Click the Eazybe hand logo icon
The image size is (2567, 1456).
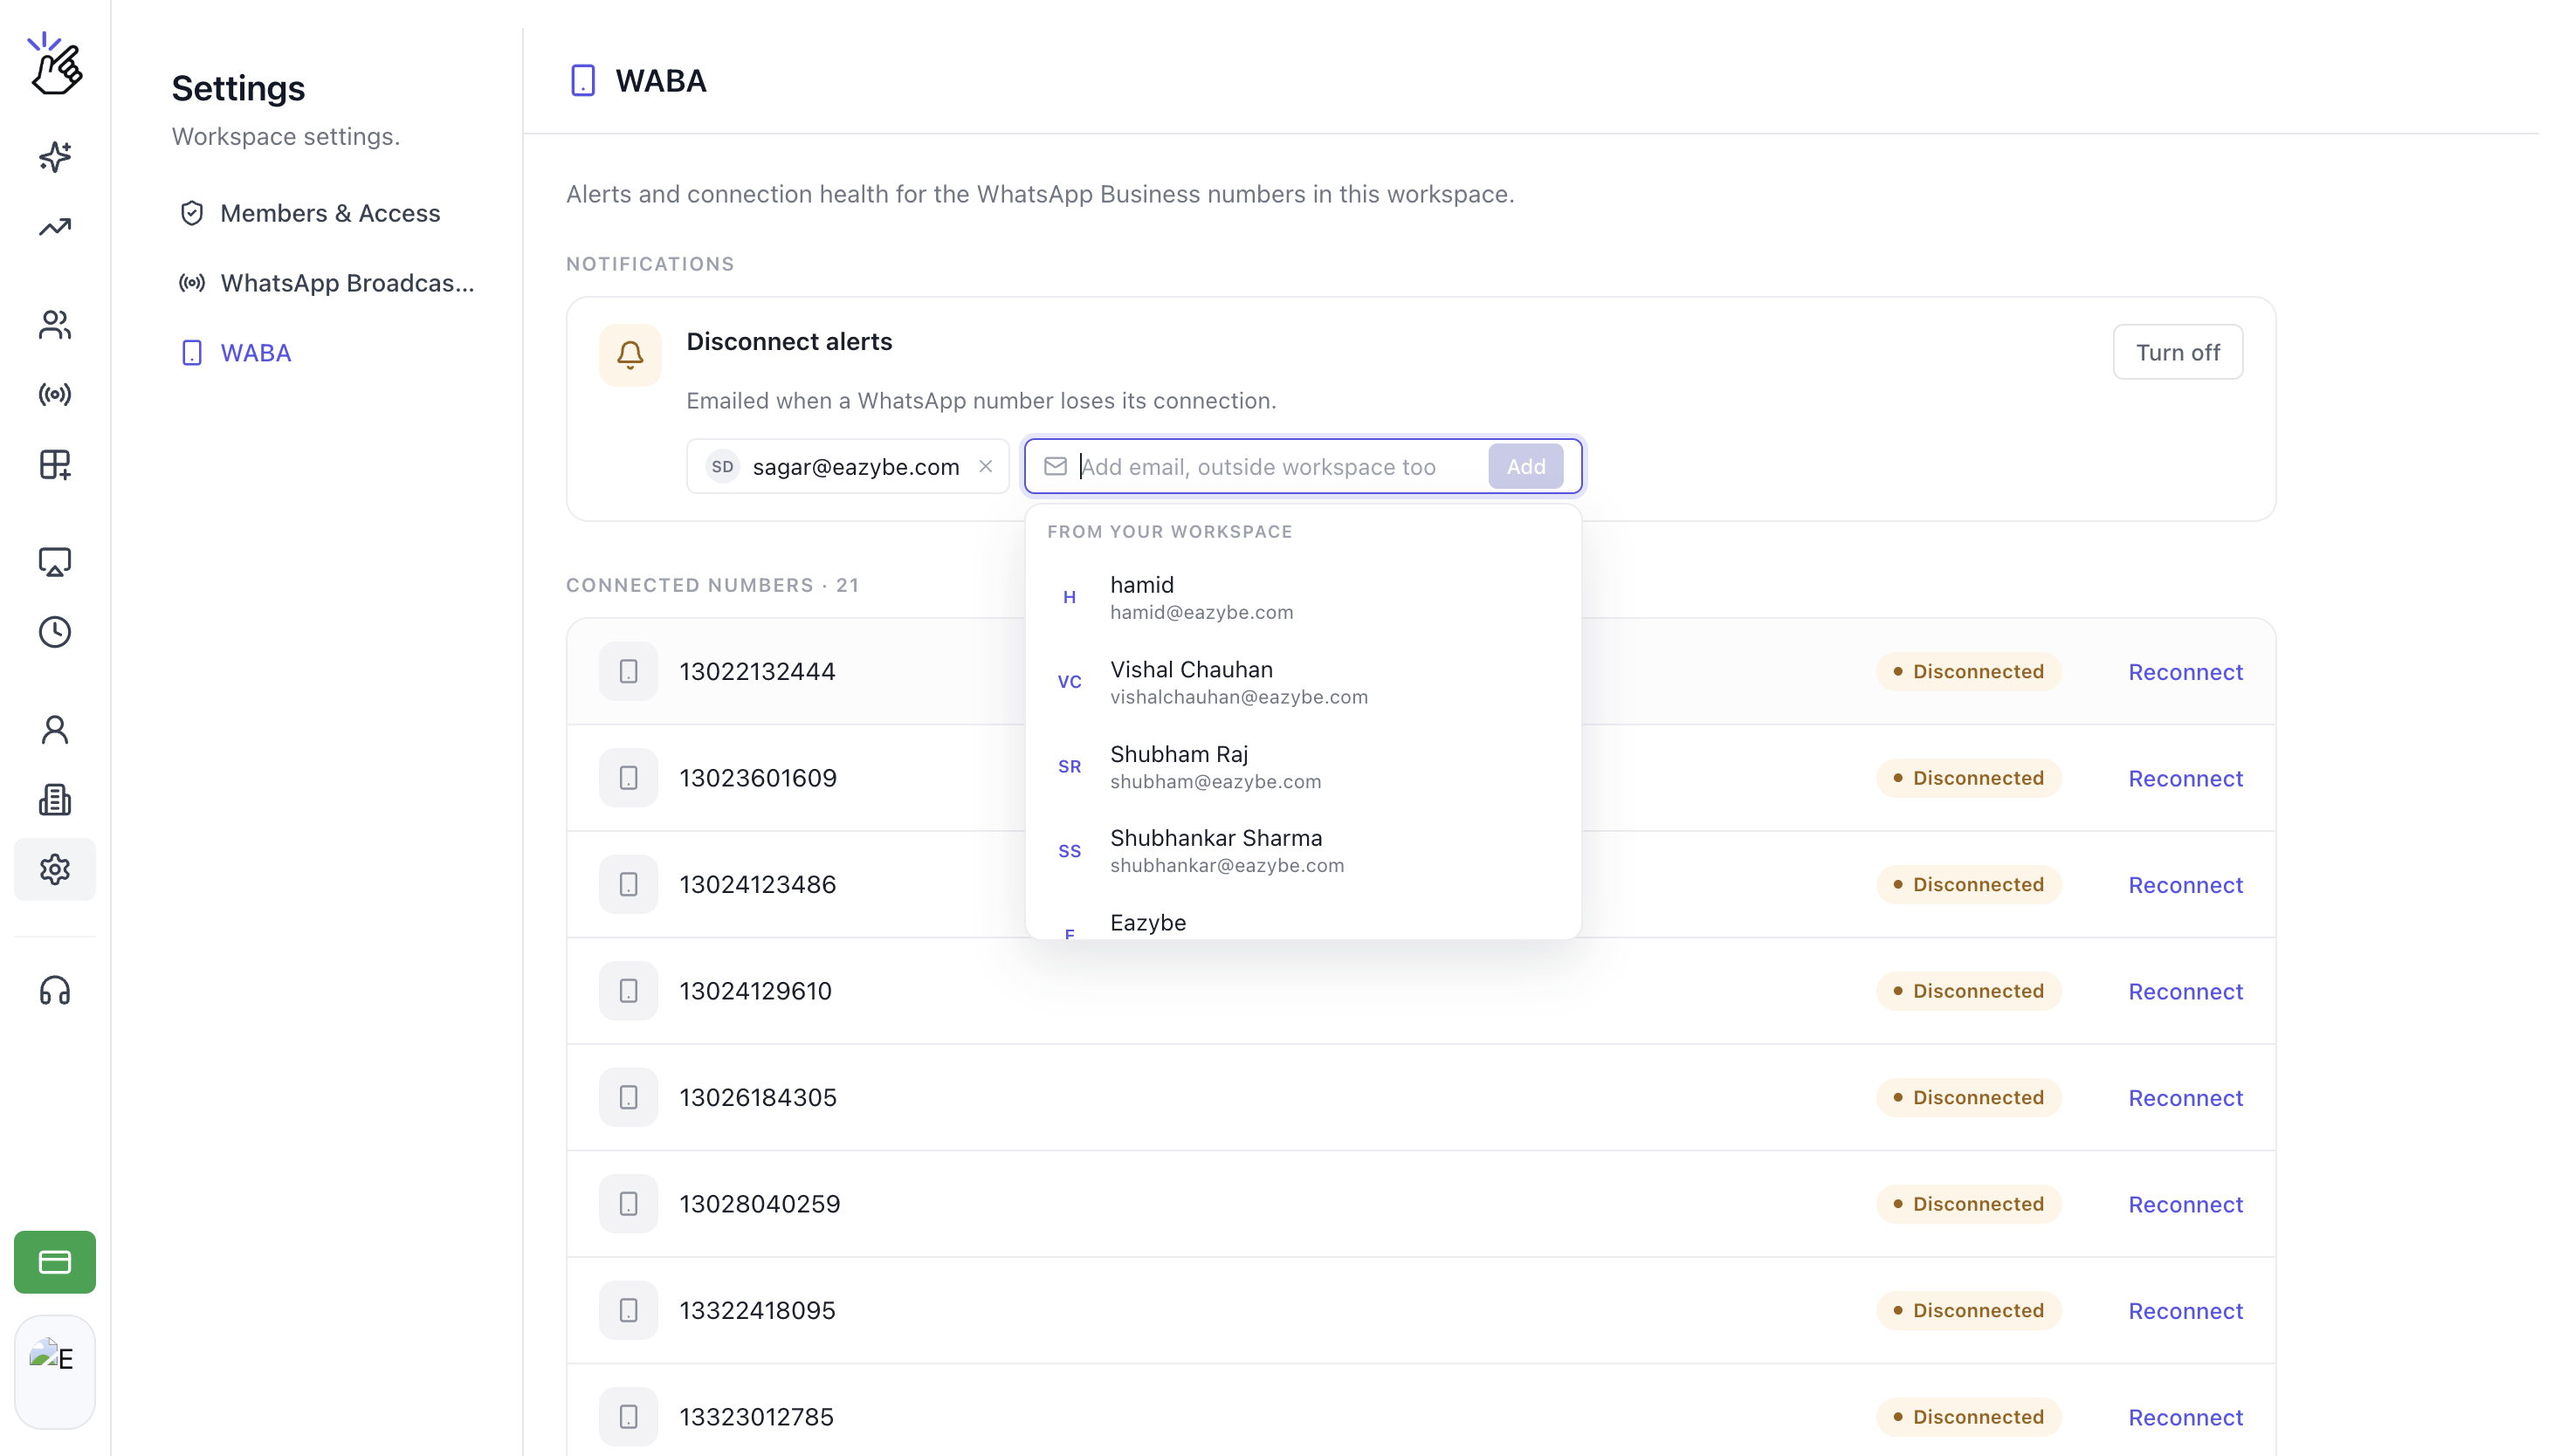(55, 64)
